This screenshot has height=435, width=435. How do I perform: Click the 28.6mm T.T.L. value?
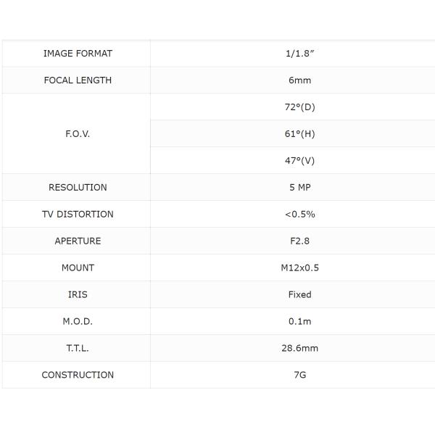coord(299,349)
